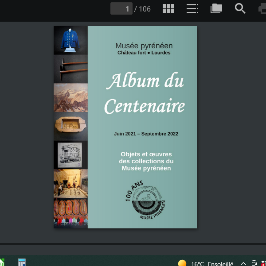Click the page number input field
Screen dimensions: 266x266
(x=121, y=8)
